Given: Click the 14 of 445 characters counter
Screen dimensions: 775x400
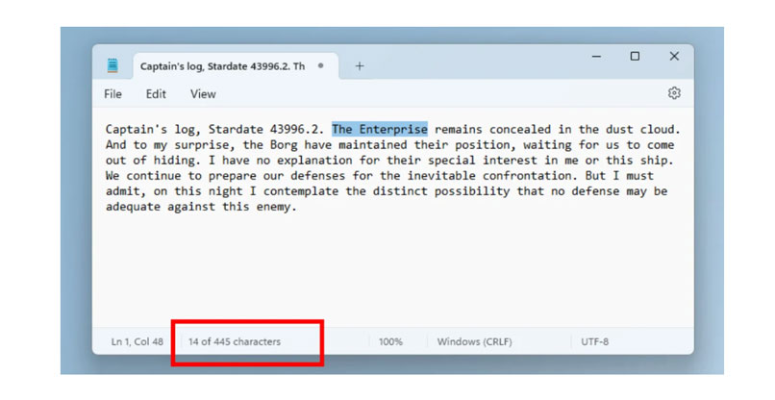Looking at the screenshot, I should [x=235, y=341].
